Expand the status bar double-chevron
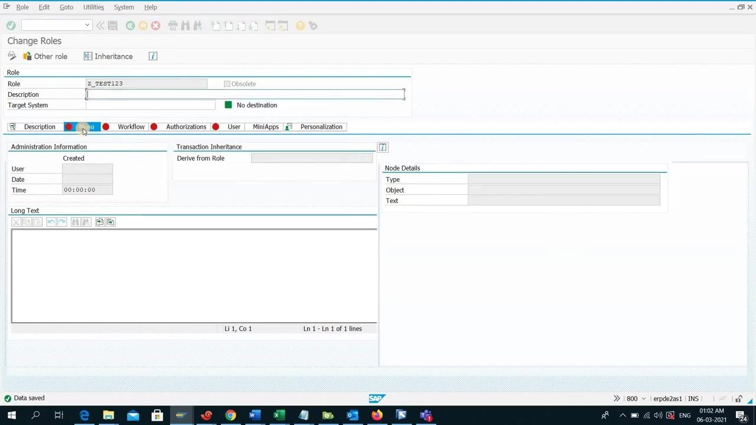 click(617, 398)
